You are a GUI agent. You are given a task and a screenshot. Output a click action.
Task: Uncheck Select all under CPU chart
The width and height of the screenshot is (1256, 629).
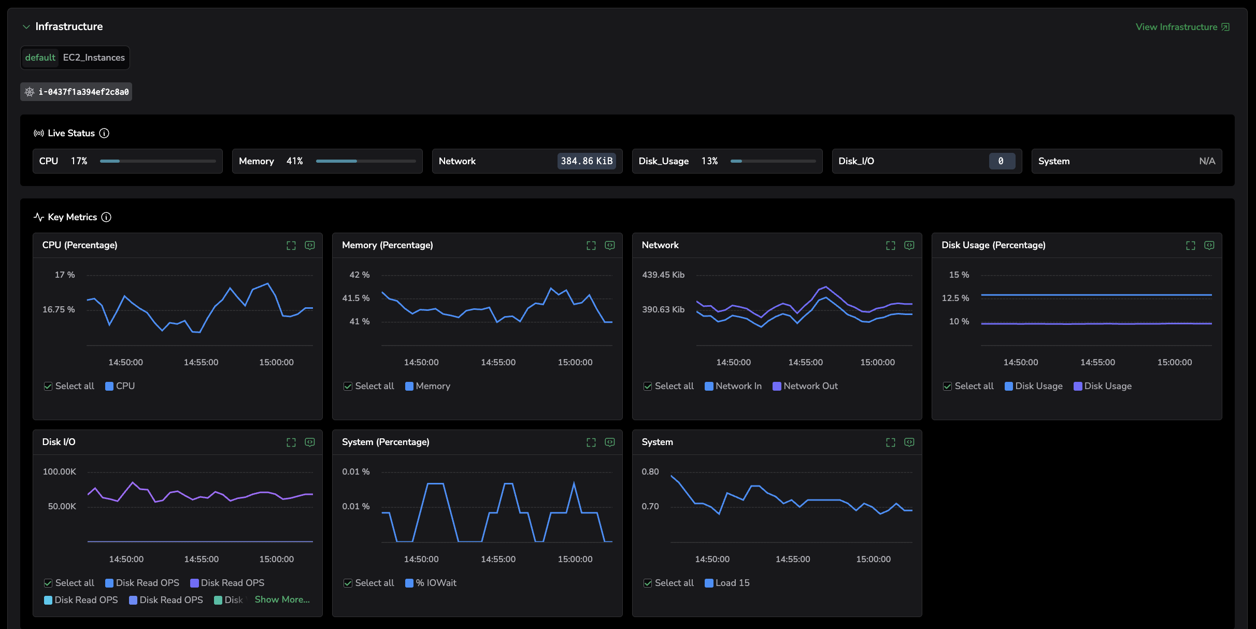coord(48,387)
